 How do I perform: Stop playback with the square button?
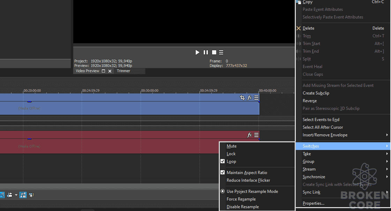pos(214,52)
